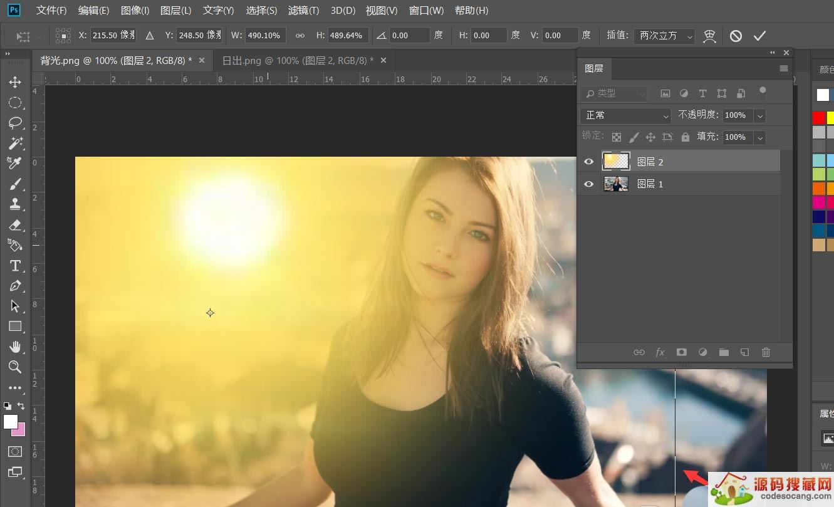Screen dimensions: 834x507
Task: Select the Move tool
Action: (15, 82)
